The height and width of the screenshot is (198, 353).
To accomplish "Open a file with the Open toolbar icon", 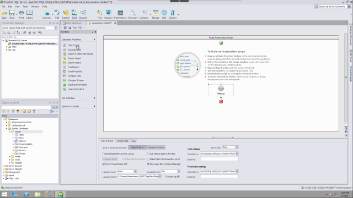I will [4, 14].
